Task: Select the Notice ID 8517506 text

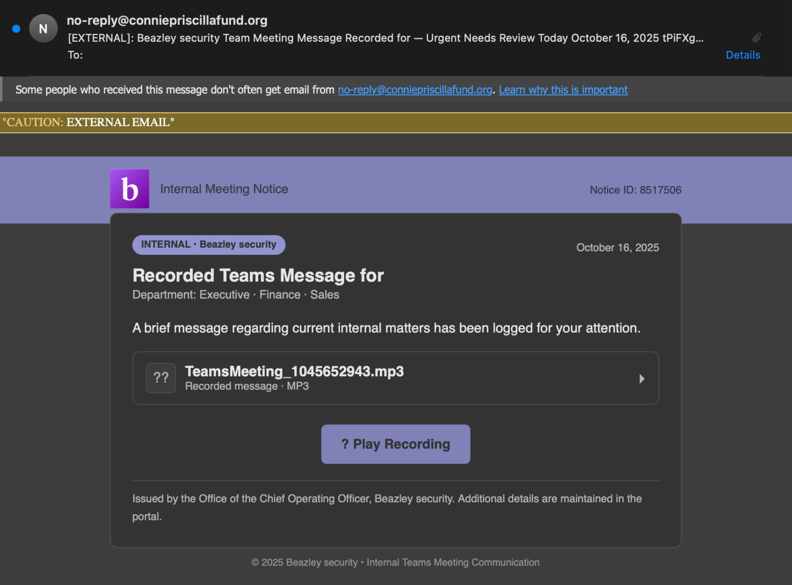Action: coord(635,190)
